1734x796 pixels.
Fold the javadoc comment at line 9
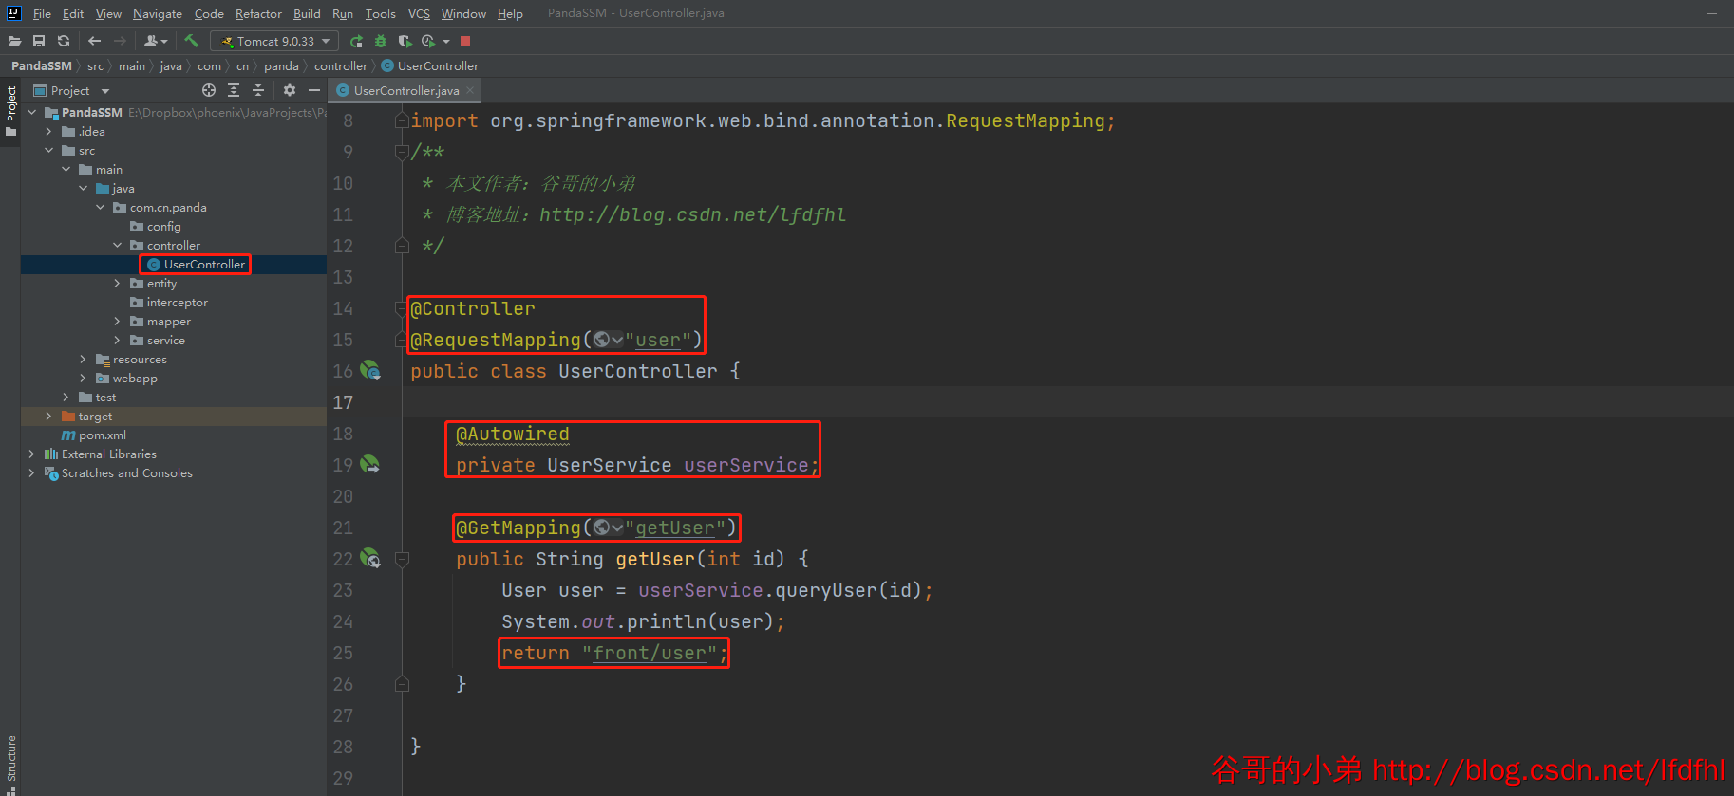coord(402,152)
